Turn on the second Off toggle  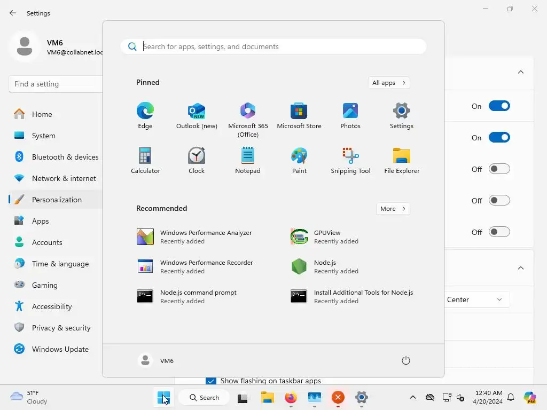499,201
